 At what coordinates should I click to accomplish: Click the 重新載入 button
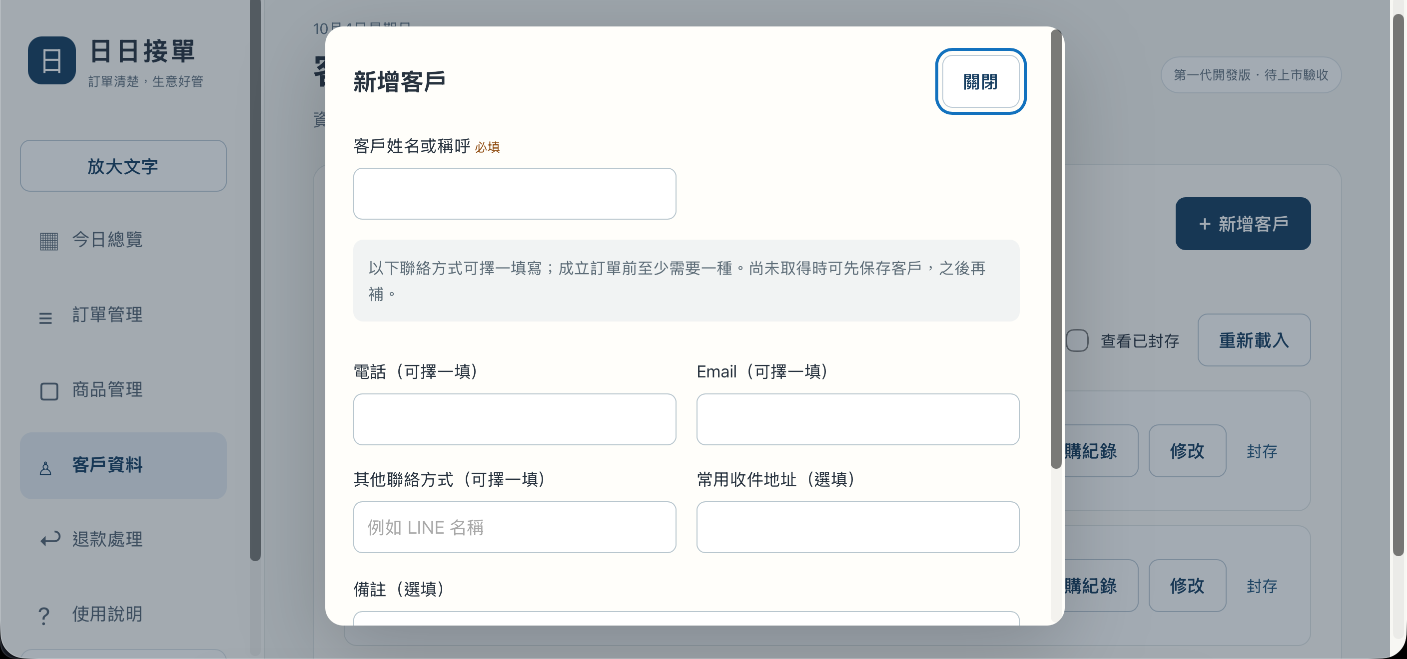pos(1254,340)
